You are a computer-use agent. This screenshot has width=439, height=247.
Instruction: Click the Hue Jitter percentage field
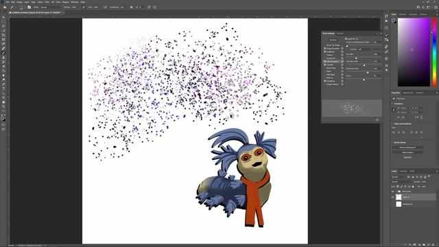tap(376, 54)
